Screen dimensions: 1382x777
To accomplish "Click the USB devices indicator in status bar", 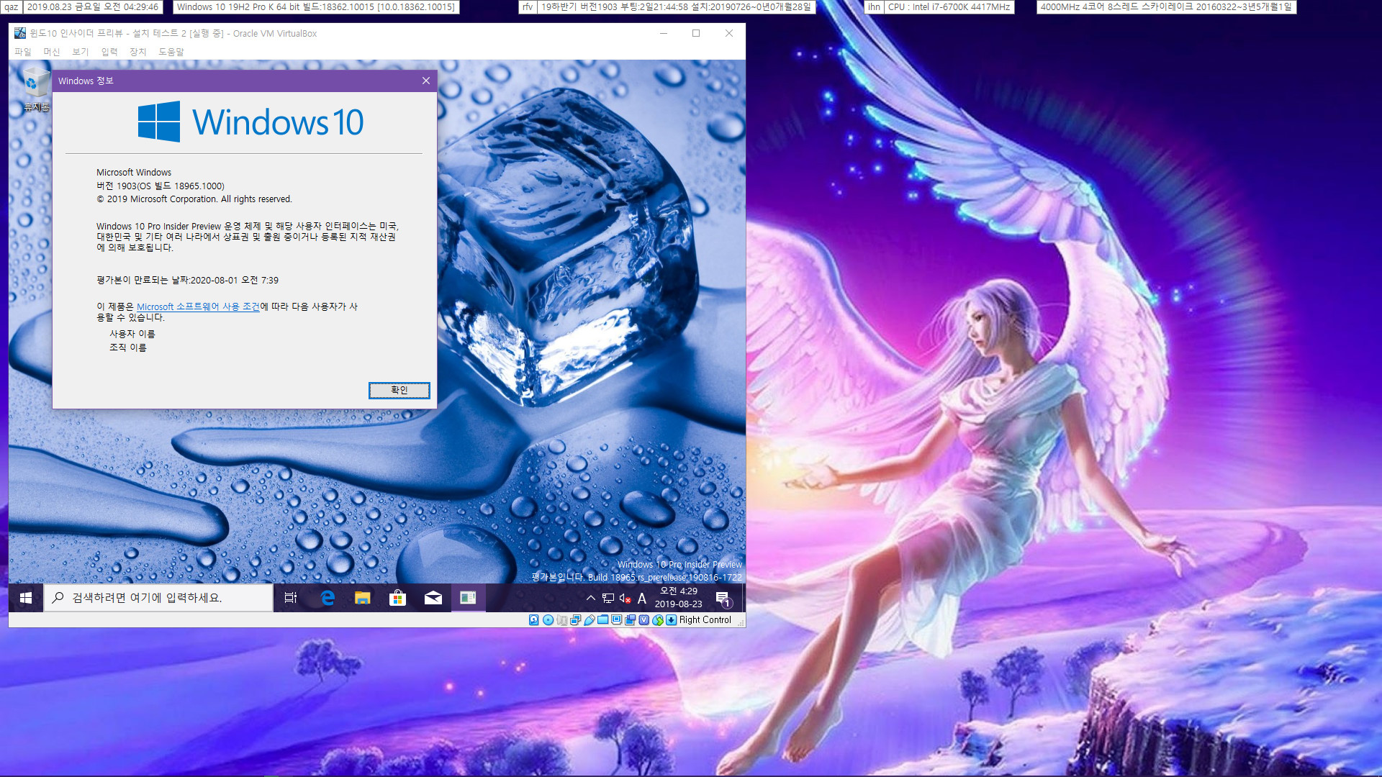I will coord(590,619).
